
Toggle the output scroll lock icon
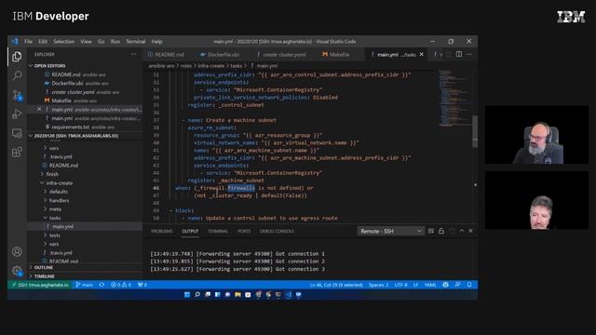click(x=440, y=231)
